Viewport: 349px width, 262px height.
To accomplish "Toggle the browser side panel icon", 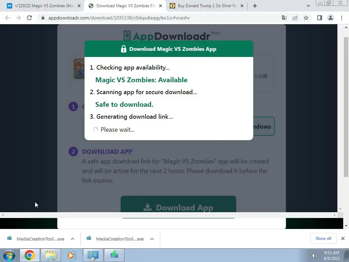I will [320, 18].
